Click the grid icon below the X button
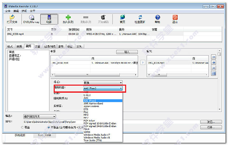The image size is (228, 145). pos(214,73)
